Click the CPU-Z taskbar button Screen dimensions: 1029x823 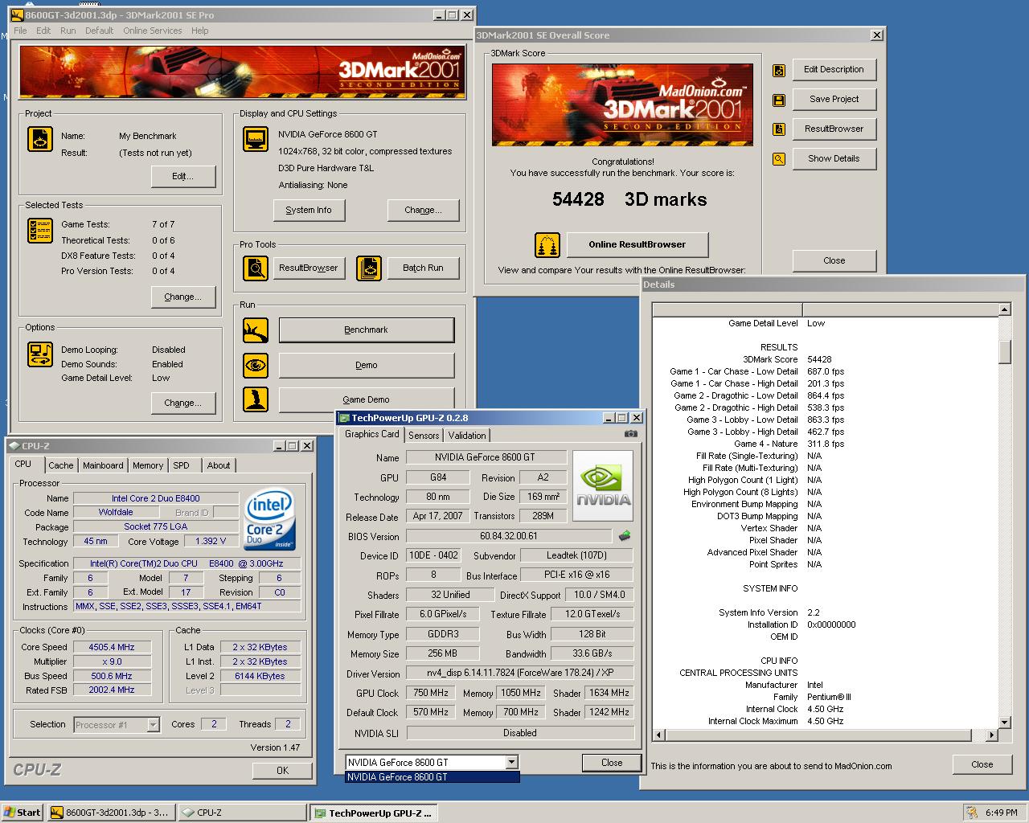242,813
